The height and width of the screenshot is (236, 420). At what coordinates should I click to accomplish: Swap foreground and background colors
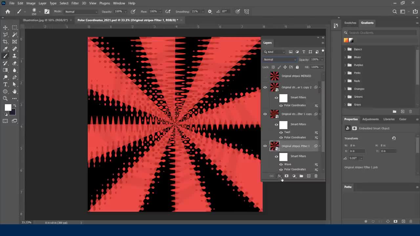pos(14,106)
